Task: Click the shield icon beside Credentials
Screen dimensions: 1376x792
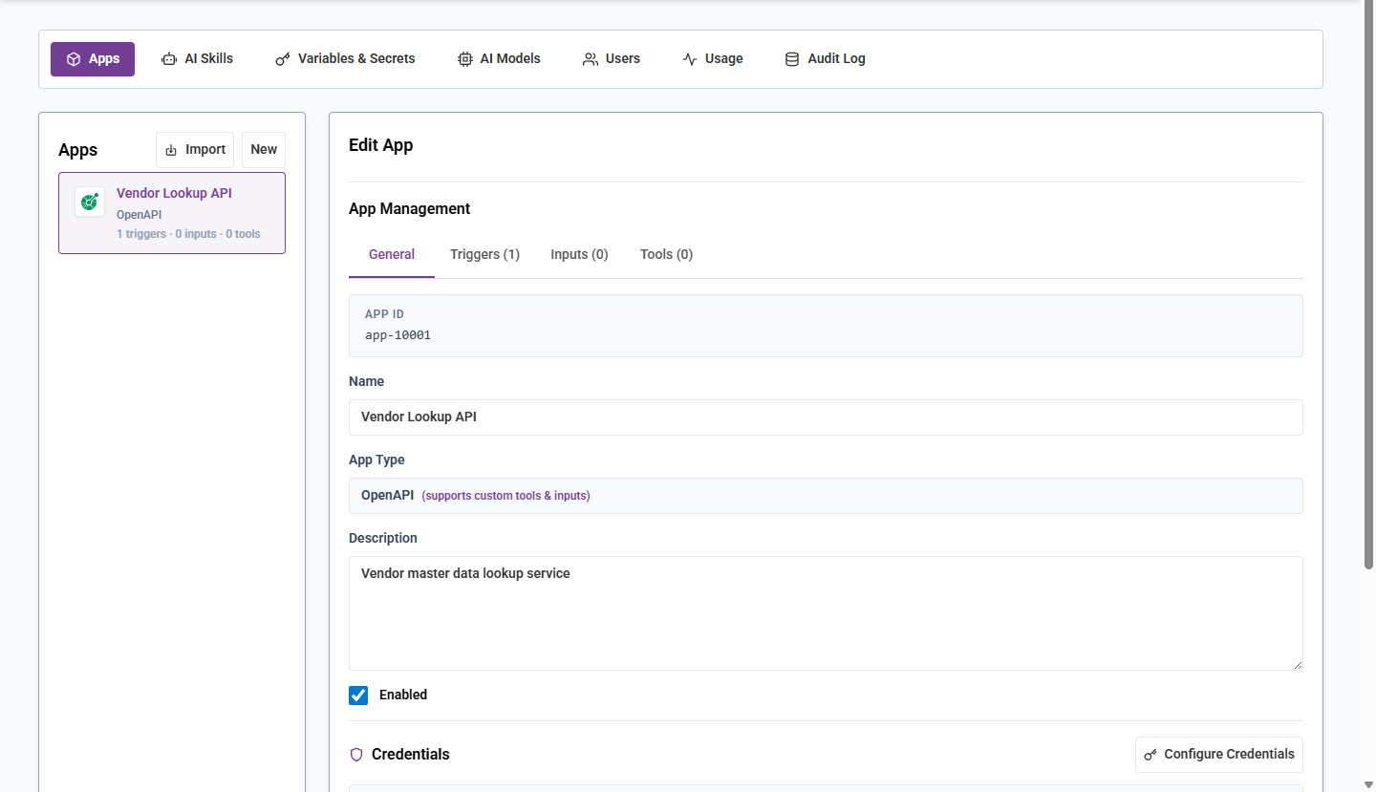Action: coord(356,755)
